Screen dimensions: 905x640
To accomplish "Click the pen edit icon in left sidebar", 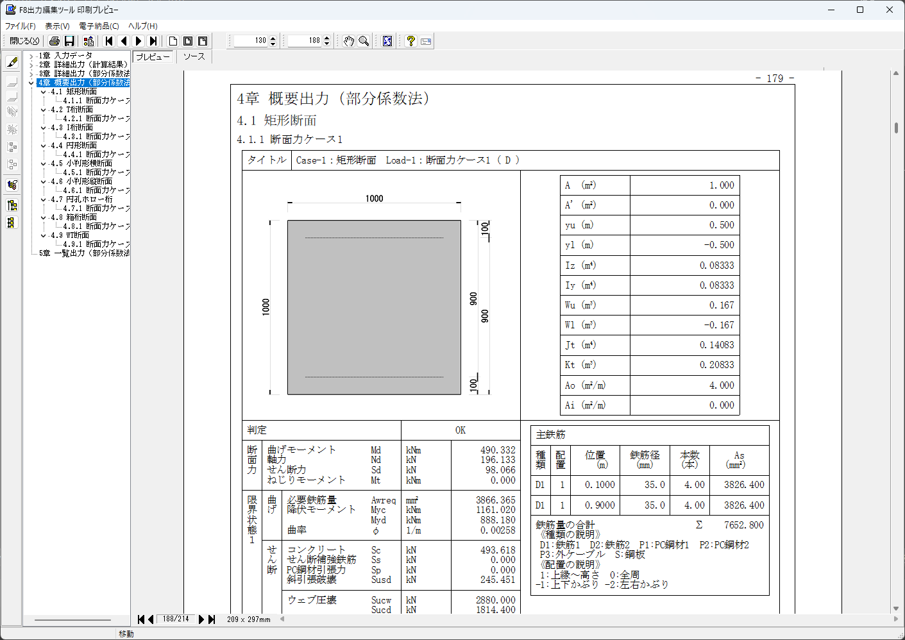I will (x=12, y=62).
